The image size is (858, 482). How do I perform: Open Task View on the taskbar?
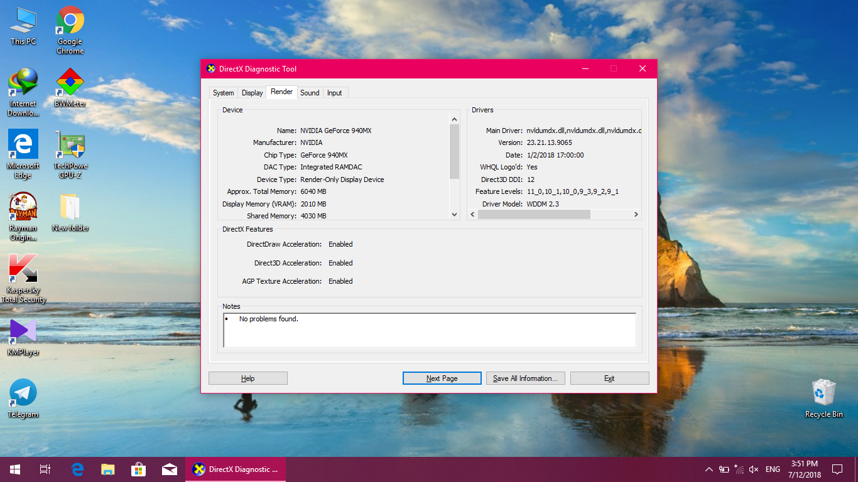(x=45, y=469)
